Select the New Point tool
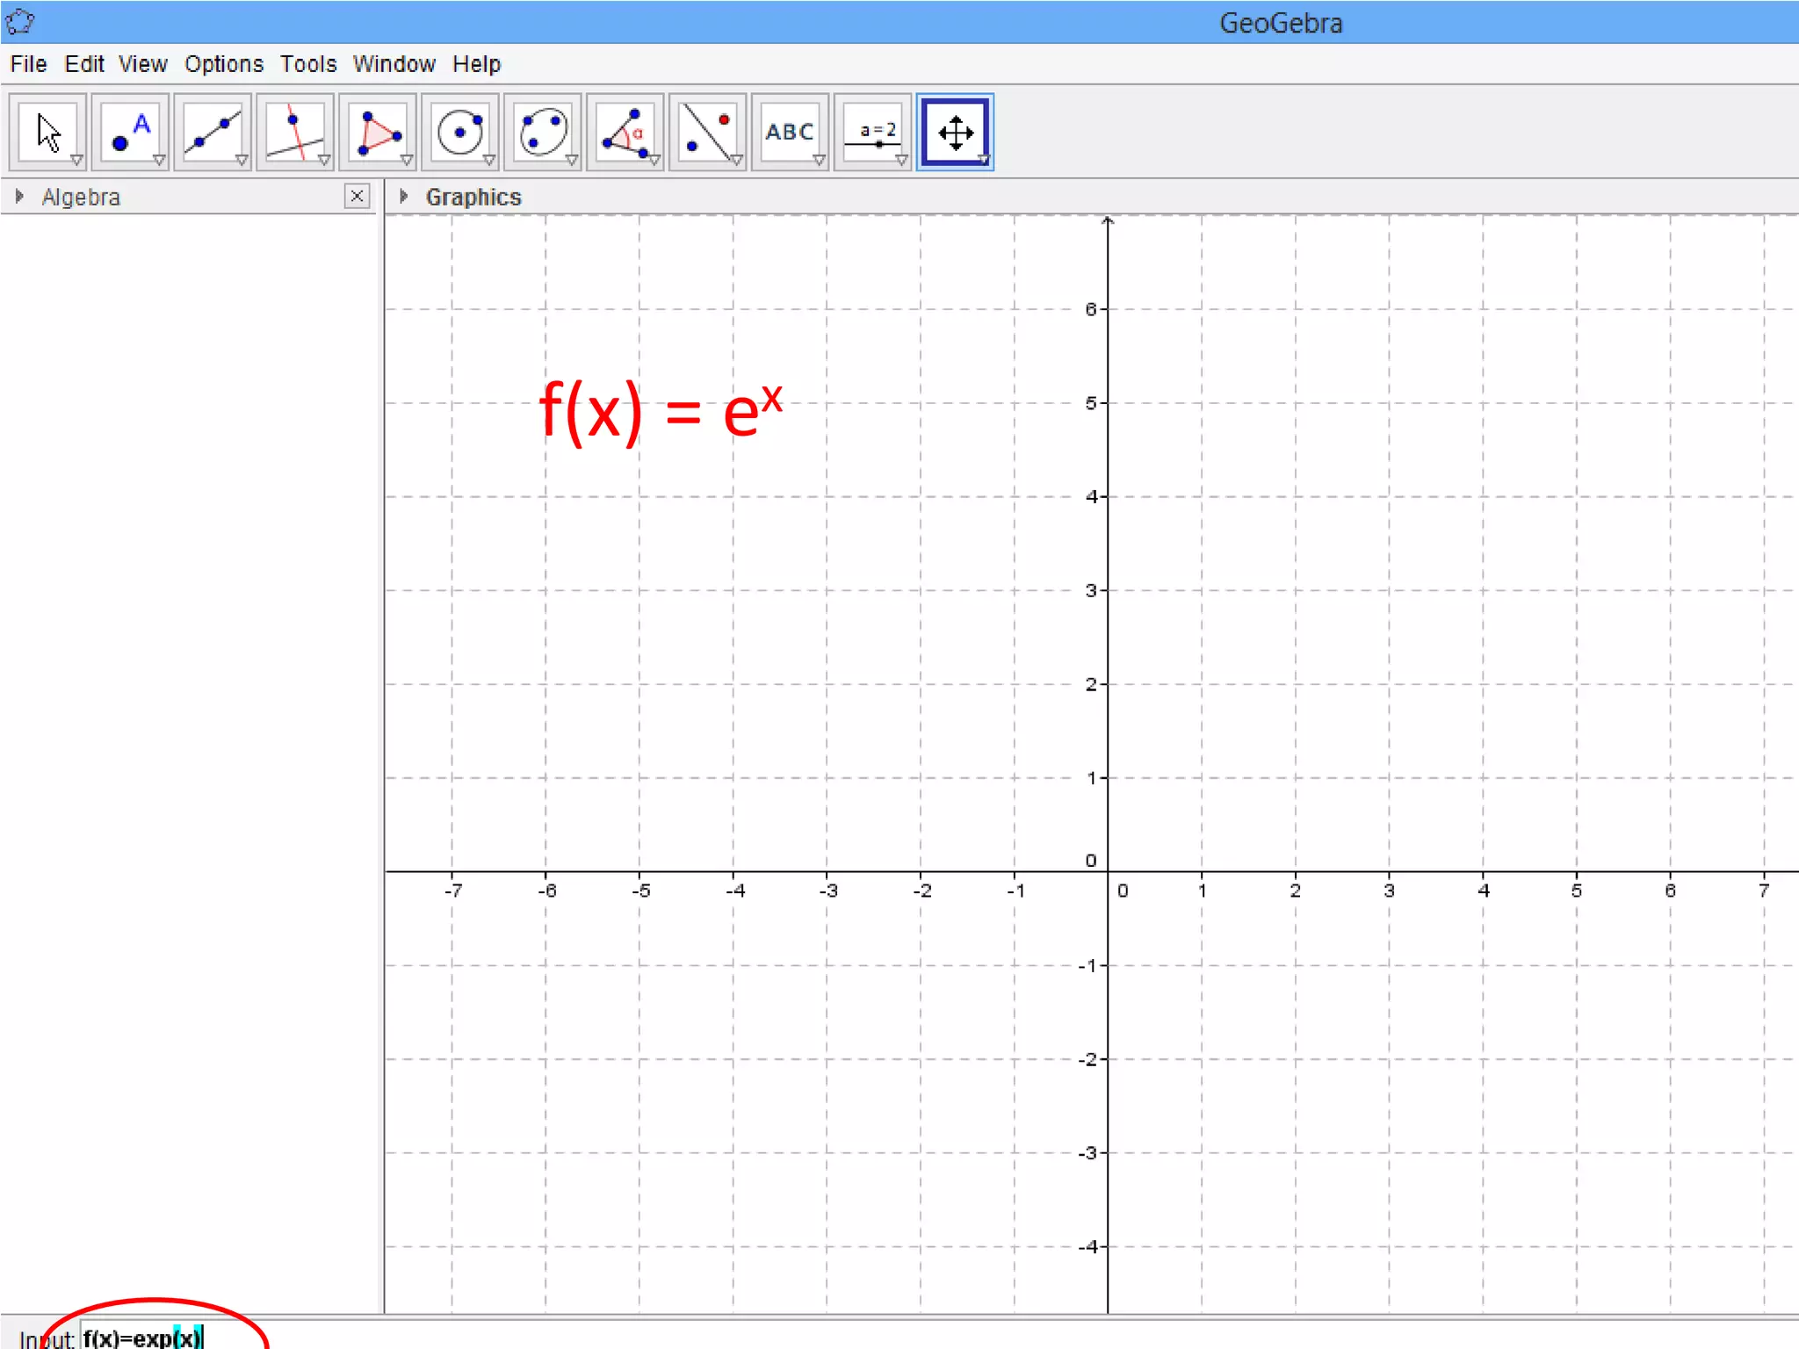The image size is (1799, 1349). pos(130,132)
